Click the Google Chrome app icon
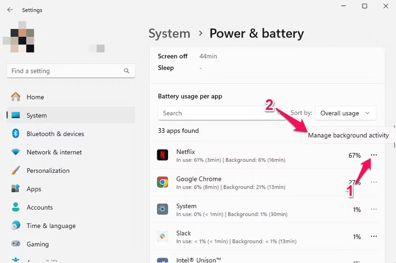Viewport: 396px width, 263px height. [x=163, y=182]
